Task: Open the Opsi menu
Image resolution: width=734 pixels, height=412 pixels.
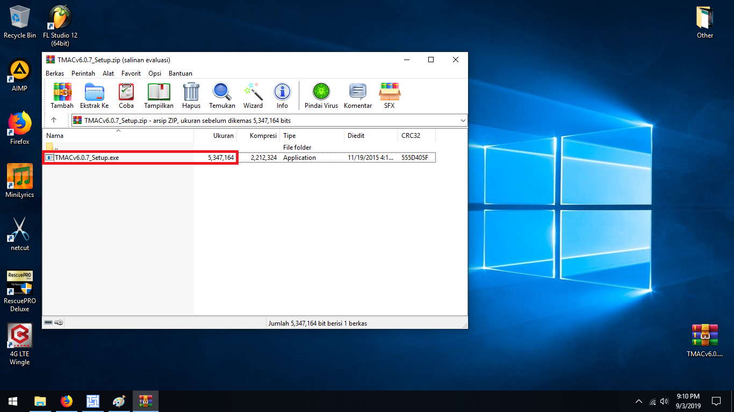Action: (x=155, y=73)
